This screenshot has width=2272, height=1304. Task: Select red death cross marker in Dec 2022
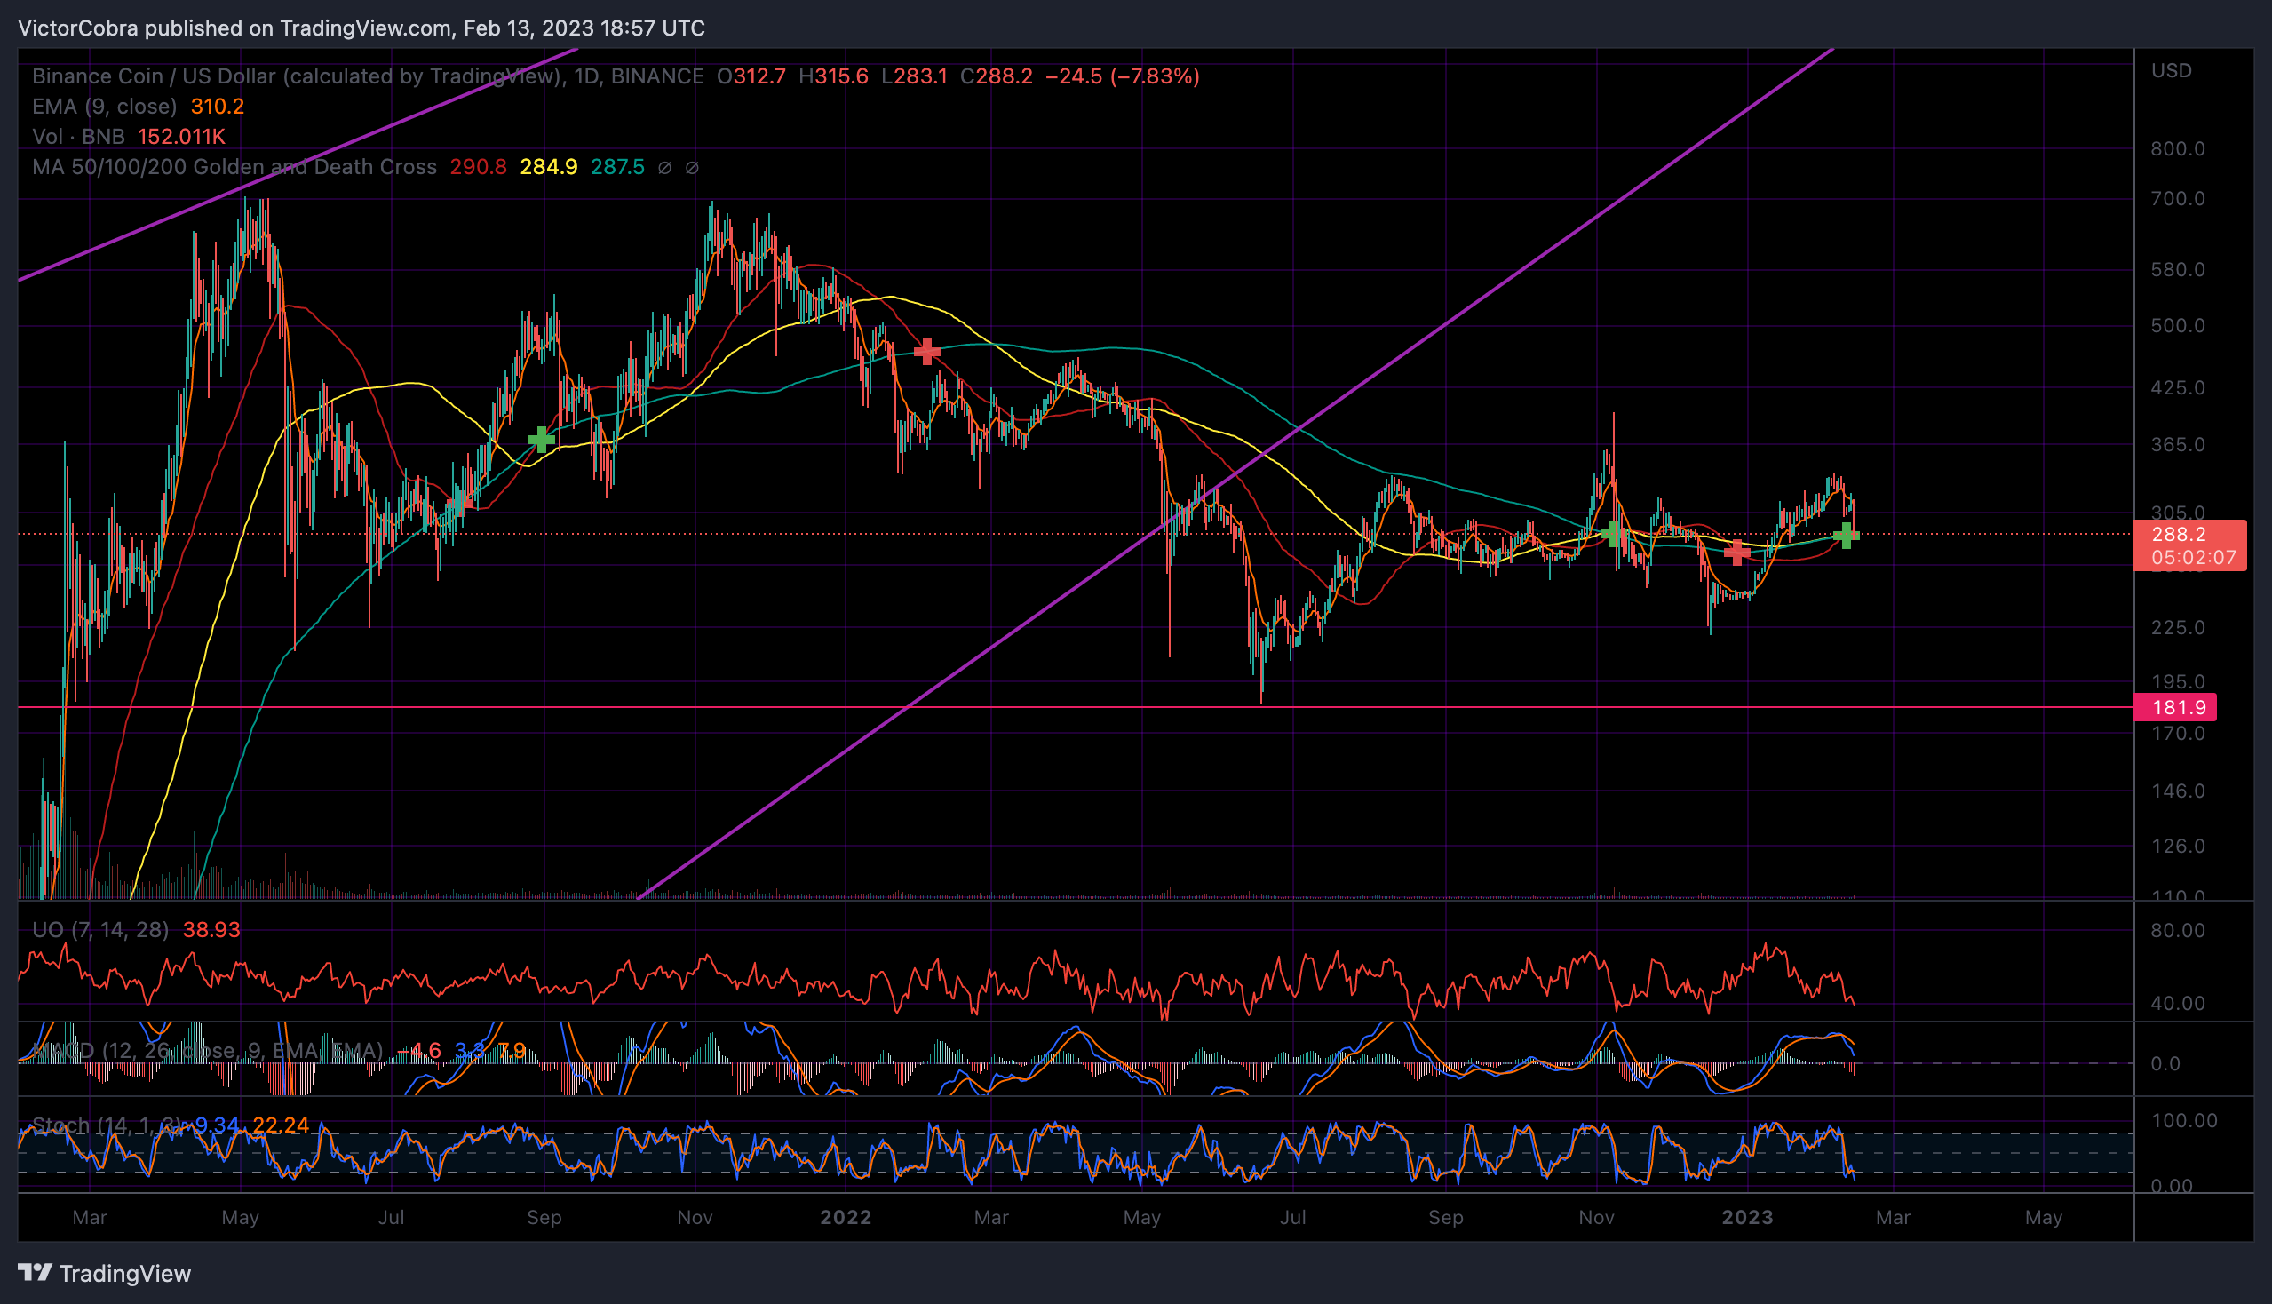(x=1736, y=553)
